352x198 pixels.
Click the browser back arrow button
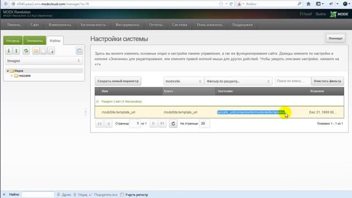click(x=6, y=4)
